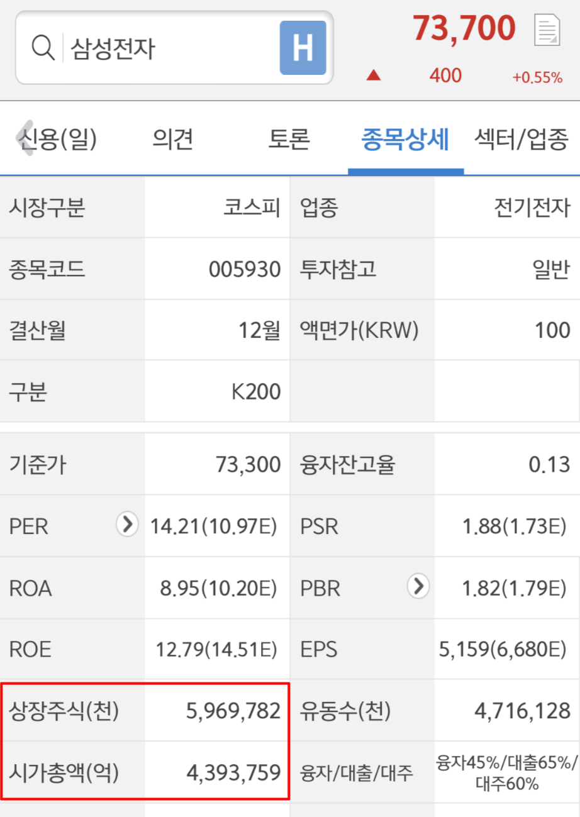Switch to the 의견 tab
This screenshot has width=580, height=817.
172,139
